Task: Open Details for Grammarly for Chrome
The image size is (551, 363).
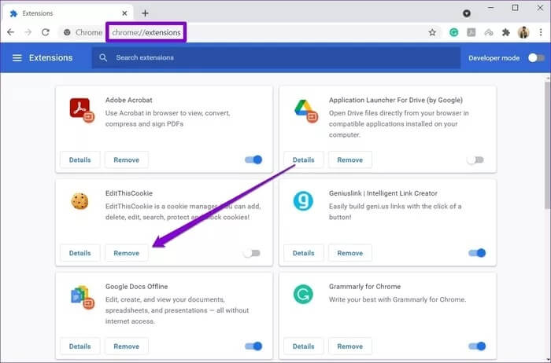Action: pos(304,346)
